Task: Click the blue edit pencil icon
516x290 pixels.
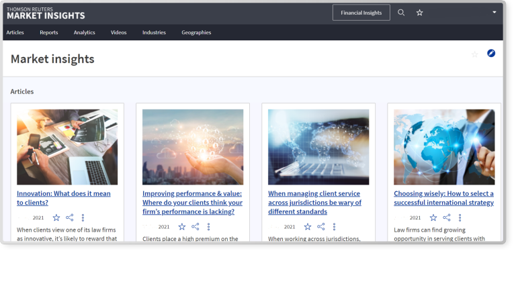Action: (x=491, y=53)
